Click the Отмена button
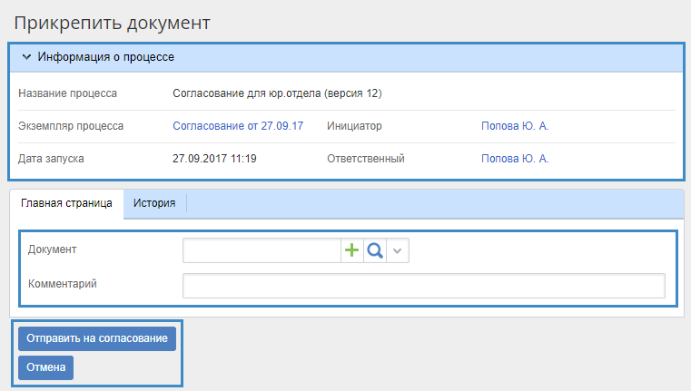 [x=45, y=367]
